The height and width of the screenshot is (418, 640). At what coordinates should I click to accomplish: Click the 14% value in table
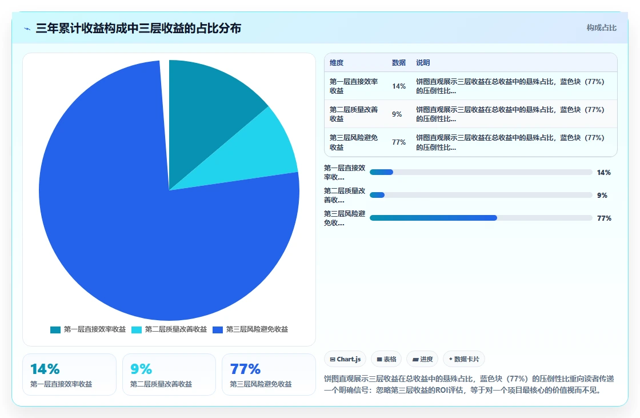(x=399, y=86)
